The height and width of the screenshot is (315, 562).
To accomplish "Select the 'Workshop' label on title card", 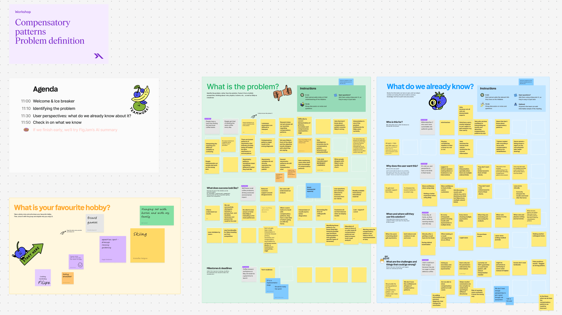I will (x=23, y=12).
